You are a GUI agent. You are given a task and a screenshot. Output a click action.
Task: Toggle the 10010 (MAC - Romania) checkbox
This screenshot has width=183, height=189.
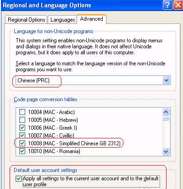click(22, 151)
